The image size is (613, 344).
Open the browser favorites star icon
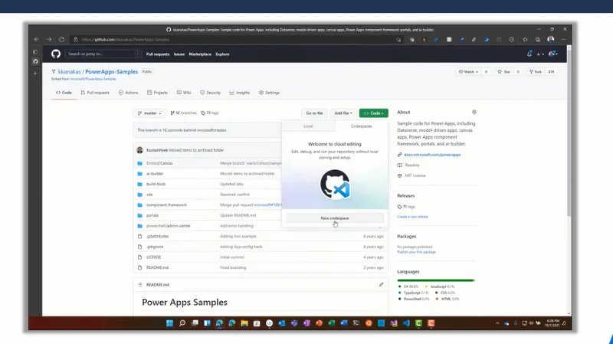(x=525, y=40)
